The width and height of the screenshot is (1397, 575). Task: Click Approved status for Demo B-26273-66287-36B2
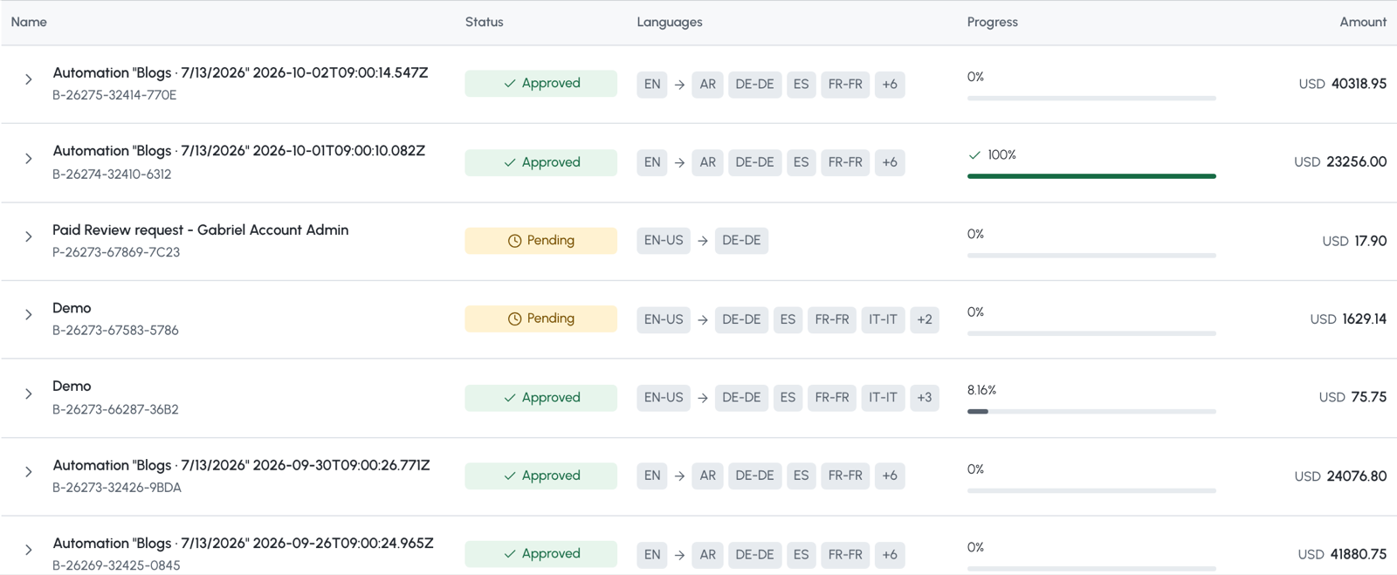point(540,397)
